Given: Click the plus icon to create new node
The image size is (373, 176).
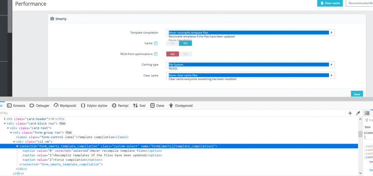Looking at the screenshot, I should [x=350, y=113].
